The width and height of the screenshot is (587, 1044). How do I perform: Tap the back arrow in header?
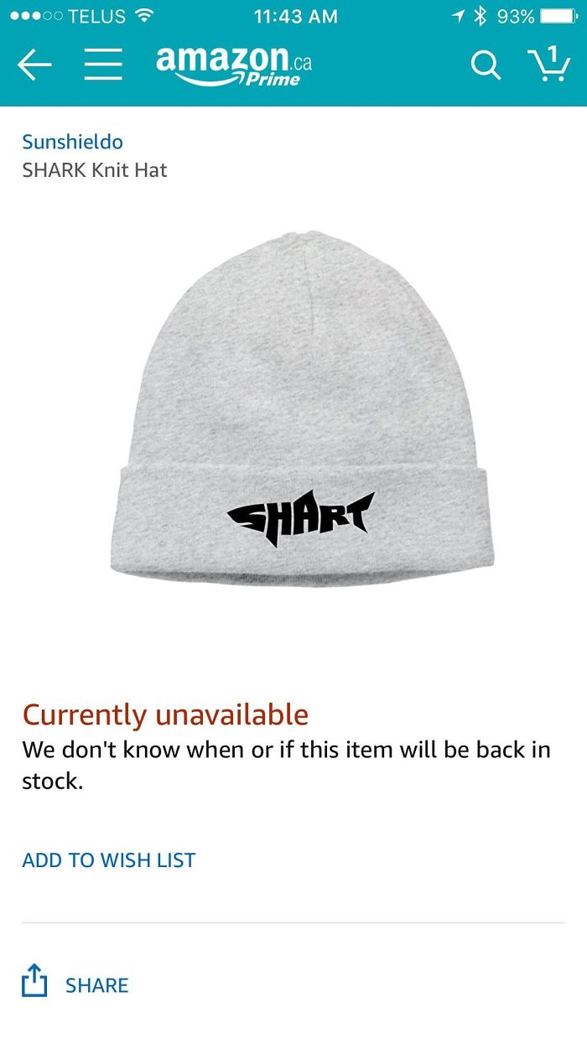[34, 65]
